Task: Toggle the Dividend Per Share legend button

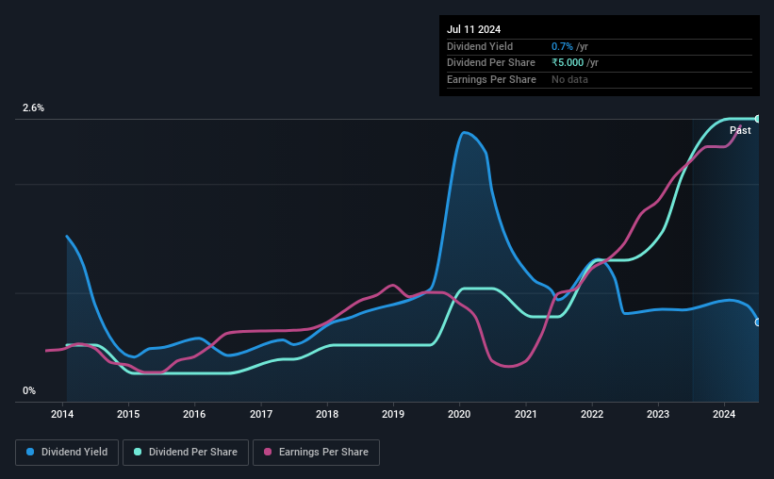Action: pos(186,453)
